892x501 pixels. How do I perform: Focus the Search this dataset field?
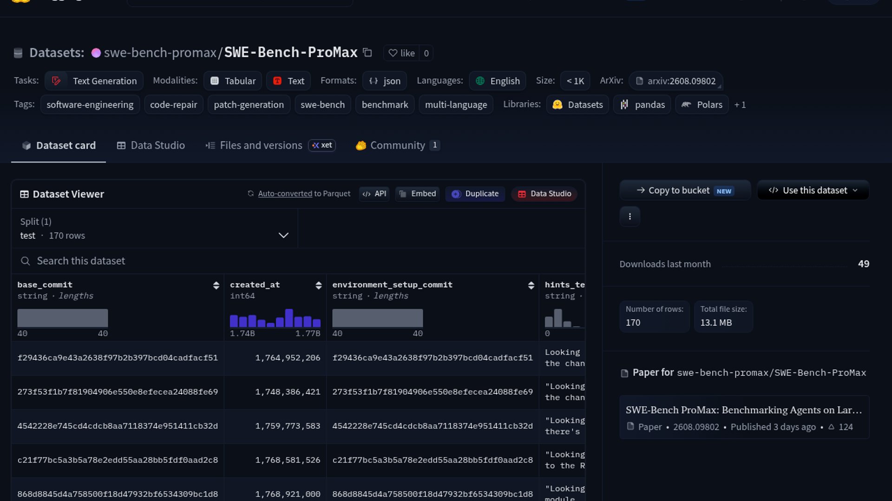(298, 261)
